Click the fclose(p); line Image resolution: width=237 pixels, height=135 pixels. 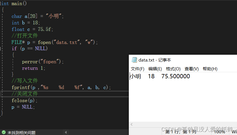(24, 100)
